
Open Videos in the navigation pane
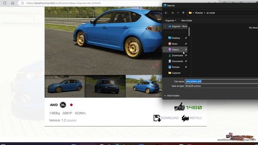(175, 50)
